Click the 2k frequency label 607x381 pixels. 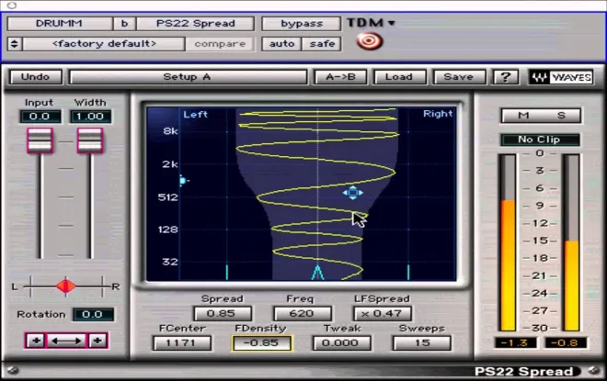point(170,164)
